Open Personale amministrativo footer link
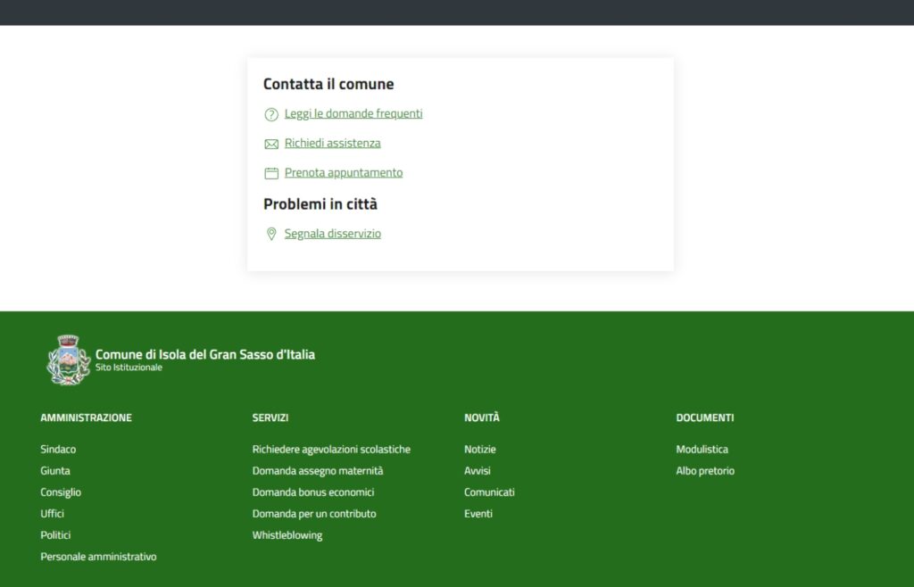Image resolution: width=914 pixels, height=587 pixels. (98, 557)
